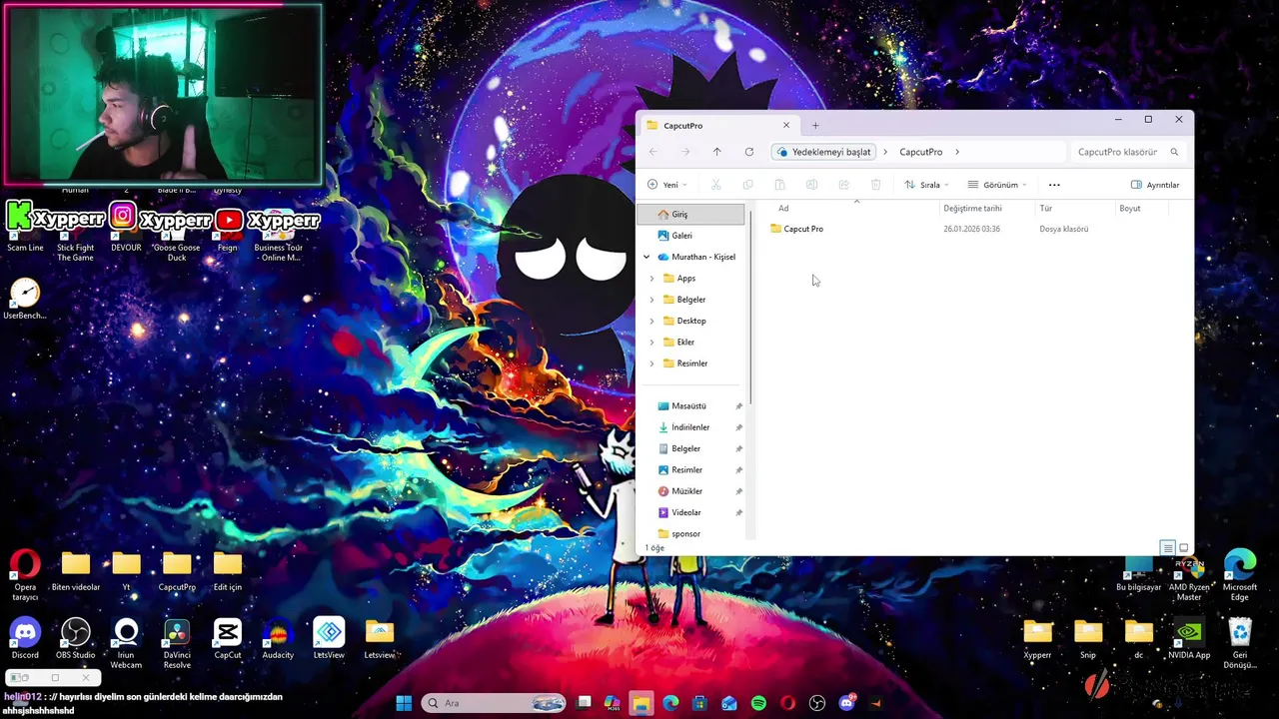Screen dimensions: 1279x719
Task: Refresh the CapcutPro folder view
Action: [x=748, y=152]
